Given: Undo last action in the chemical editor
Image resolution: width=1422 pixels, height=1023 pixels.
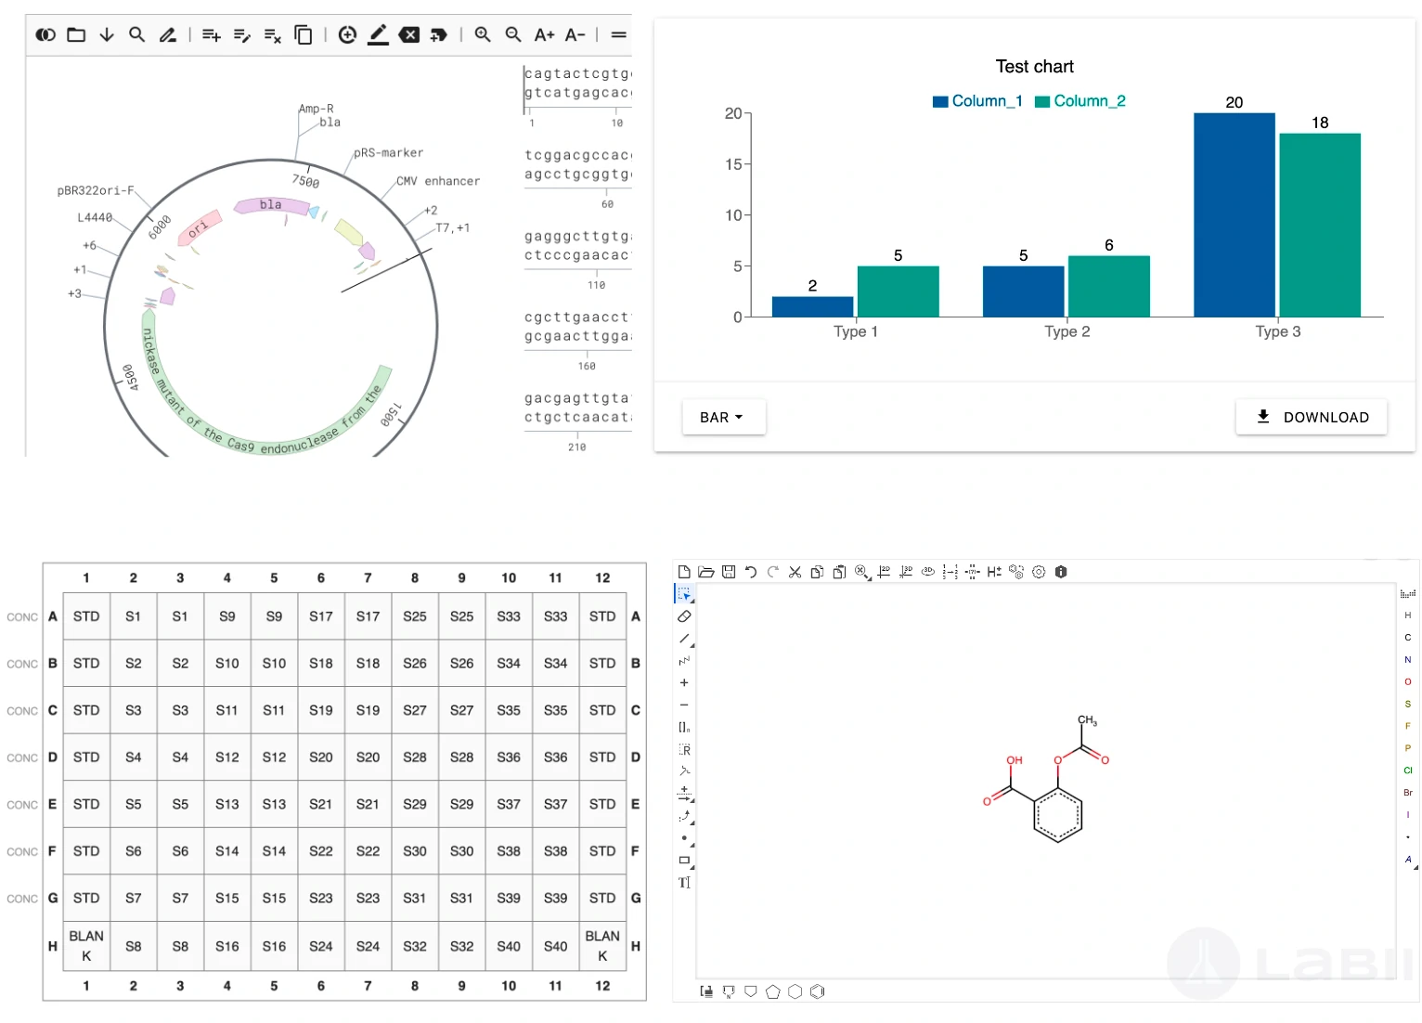Looking at the screenshot, I should [751, 572].
